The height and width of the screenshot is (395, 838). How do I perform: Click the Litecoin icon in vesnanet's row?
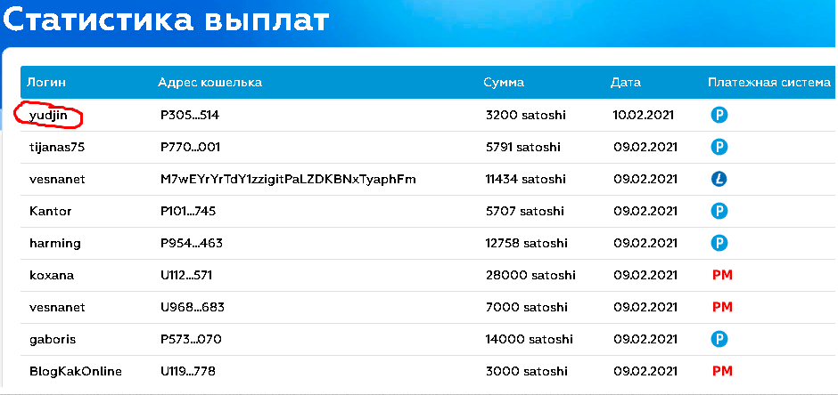tap(719, 179)
